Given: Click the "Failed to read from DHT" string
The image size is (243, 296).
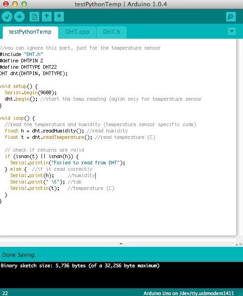Looking at the screenshot, I should tap(86, 163).
